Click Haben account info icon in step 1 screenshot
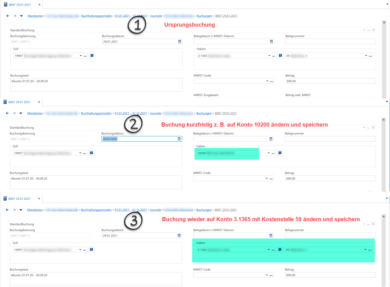The image size is (390, 287). [x=281, y=56]
